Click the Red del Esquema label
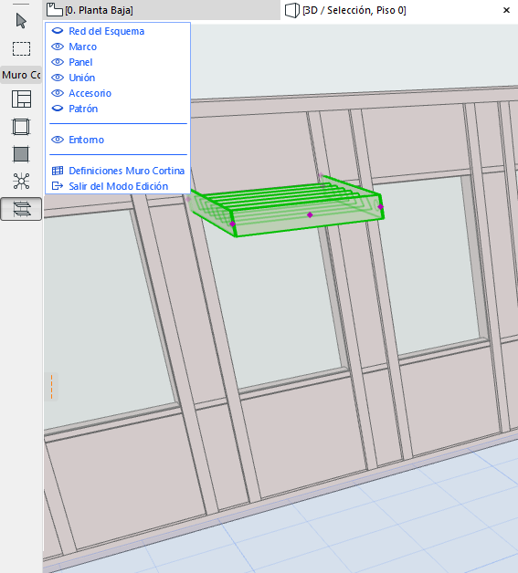The height and width of the screenshot is (573, 518). (107, 31)
